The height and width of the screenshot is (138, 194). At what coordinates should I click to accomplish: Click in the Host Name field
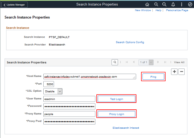[x=90, y=77]
